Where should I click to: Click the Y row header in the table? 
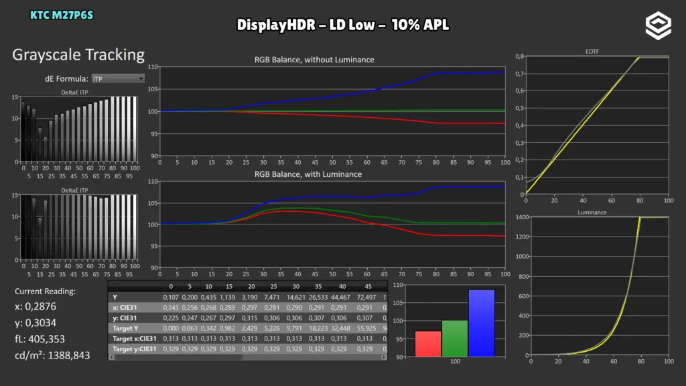coord(115,297)
